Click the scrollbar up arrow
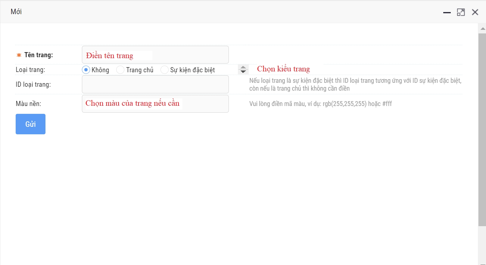The image size is (486, 265). (x=483, y=29)
